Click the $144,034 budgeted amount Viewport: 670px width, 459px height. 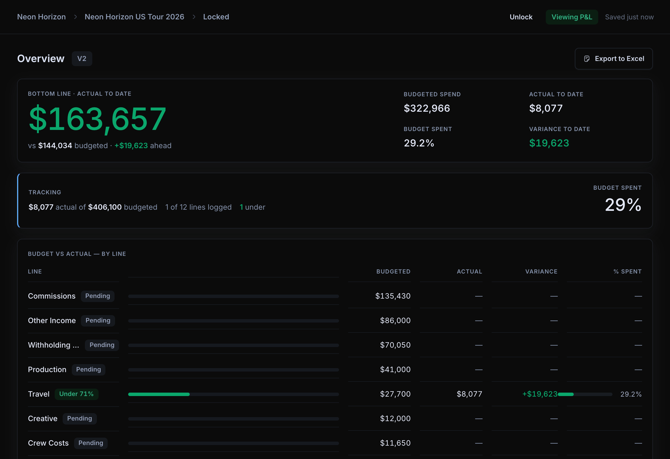click(55, 146)
